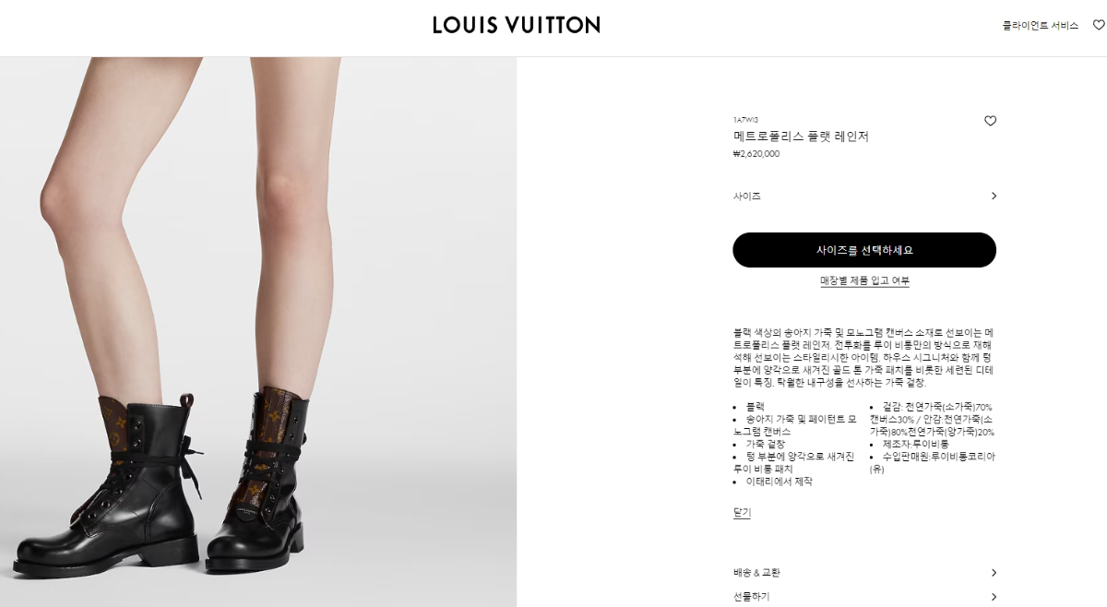Image resolution: width=1107 pixels, height=607 pixels.
Task: Click product code 1A7WI3
Action: [745, 120]
